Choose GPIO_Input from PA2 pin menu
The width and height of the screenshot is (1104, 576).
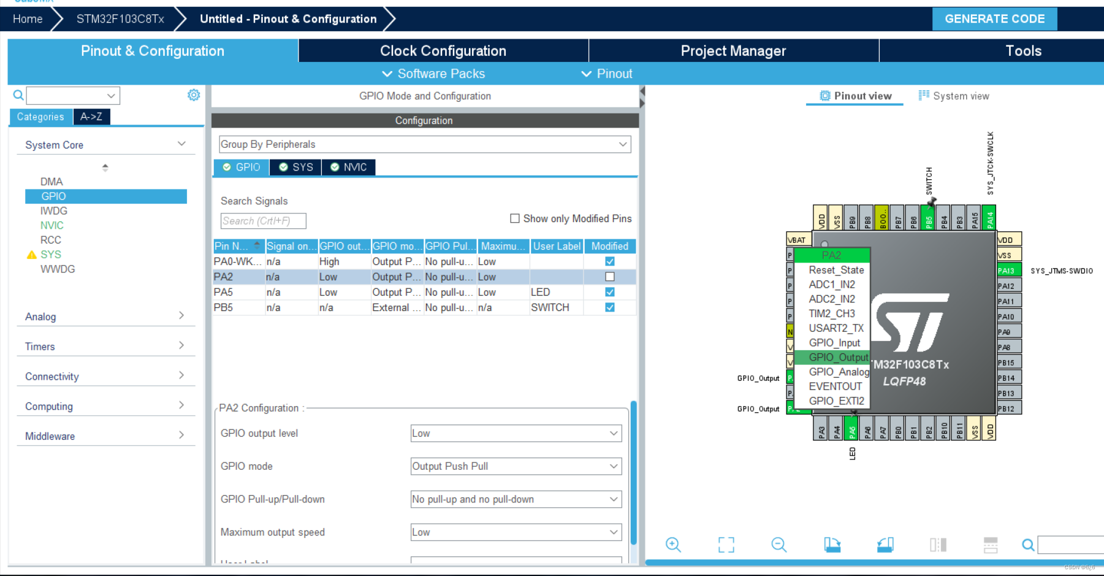click(834, 343)
